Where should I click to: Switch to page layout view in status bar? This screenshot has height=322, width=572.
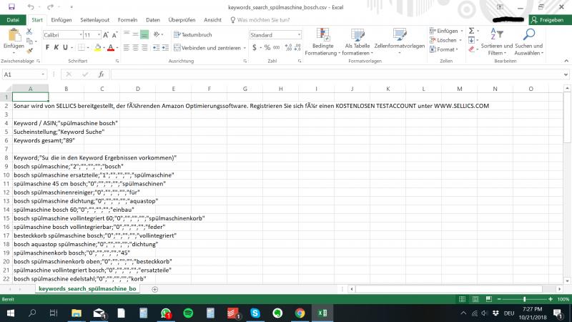click(475, 299)
